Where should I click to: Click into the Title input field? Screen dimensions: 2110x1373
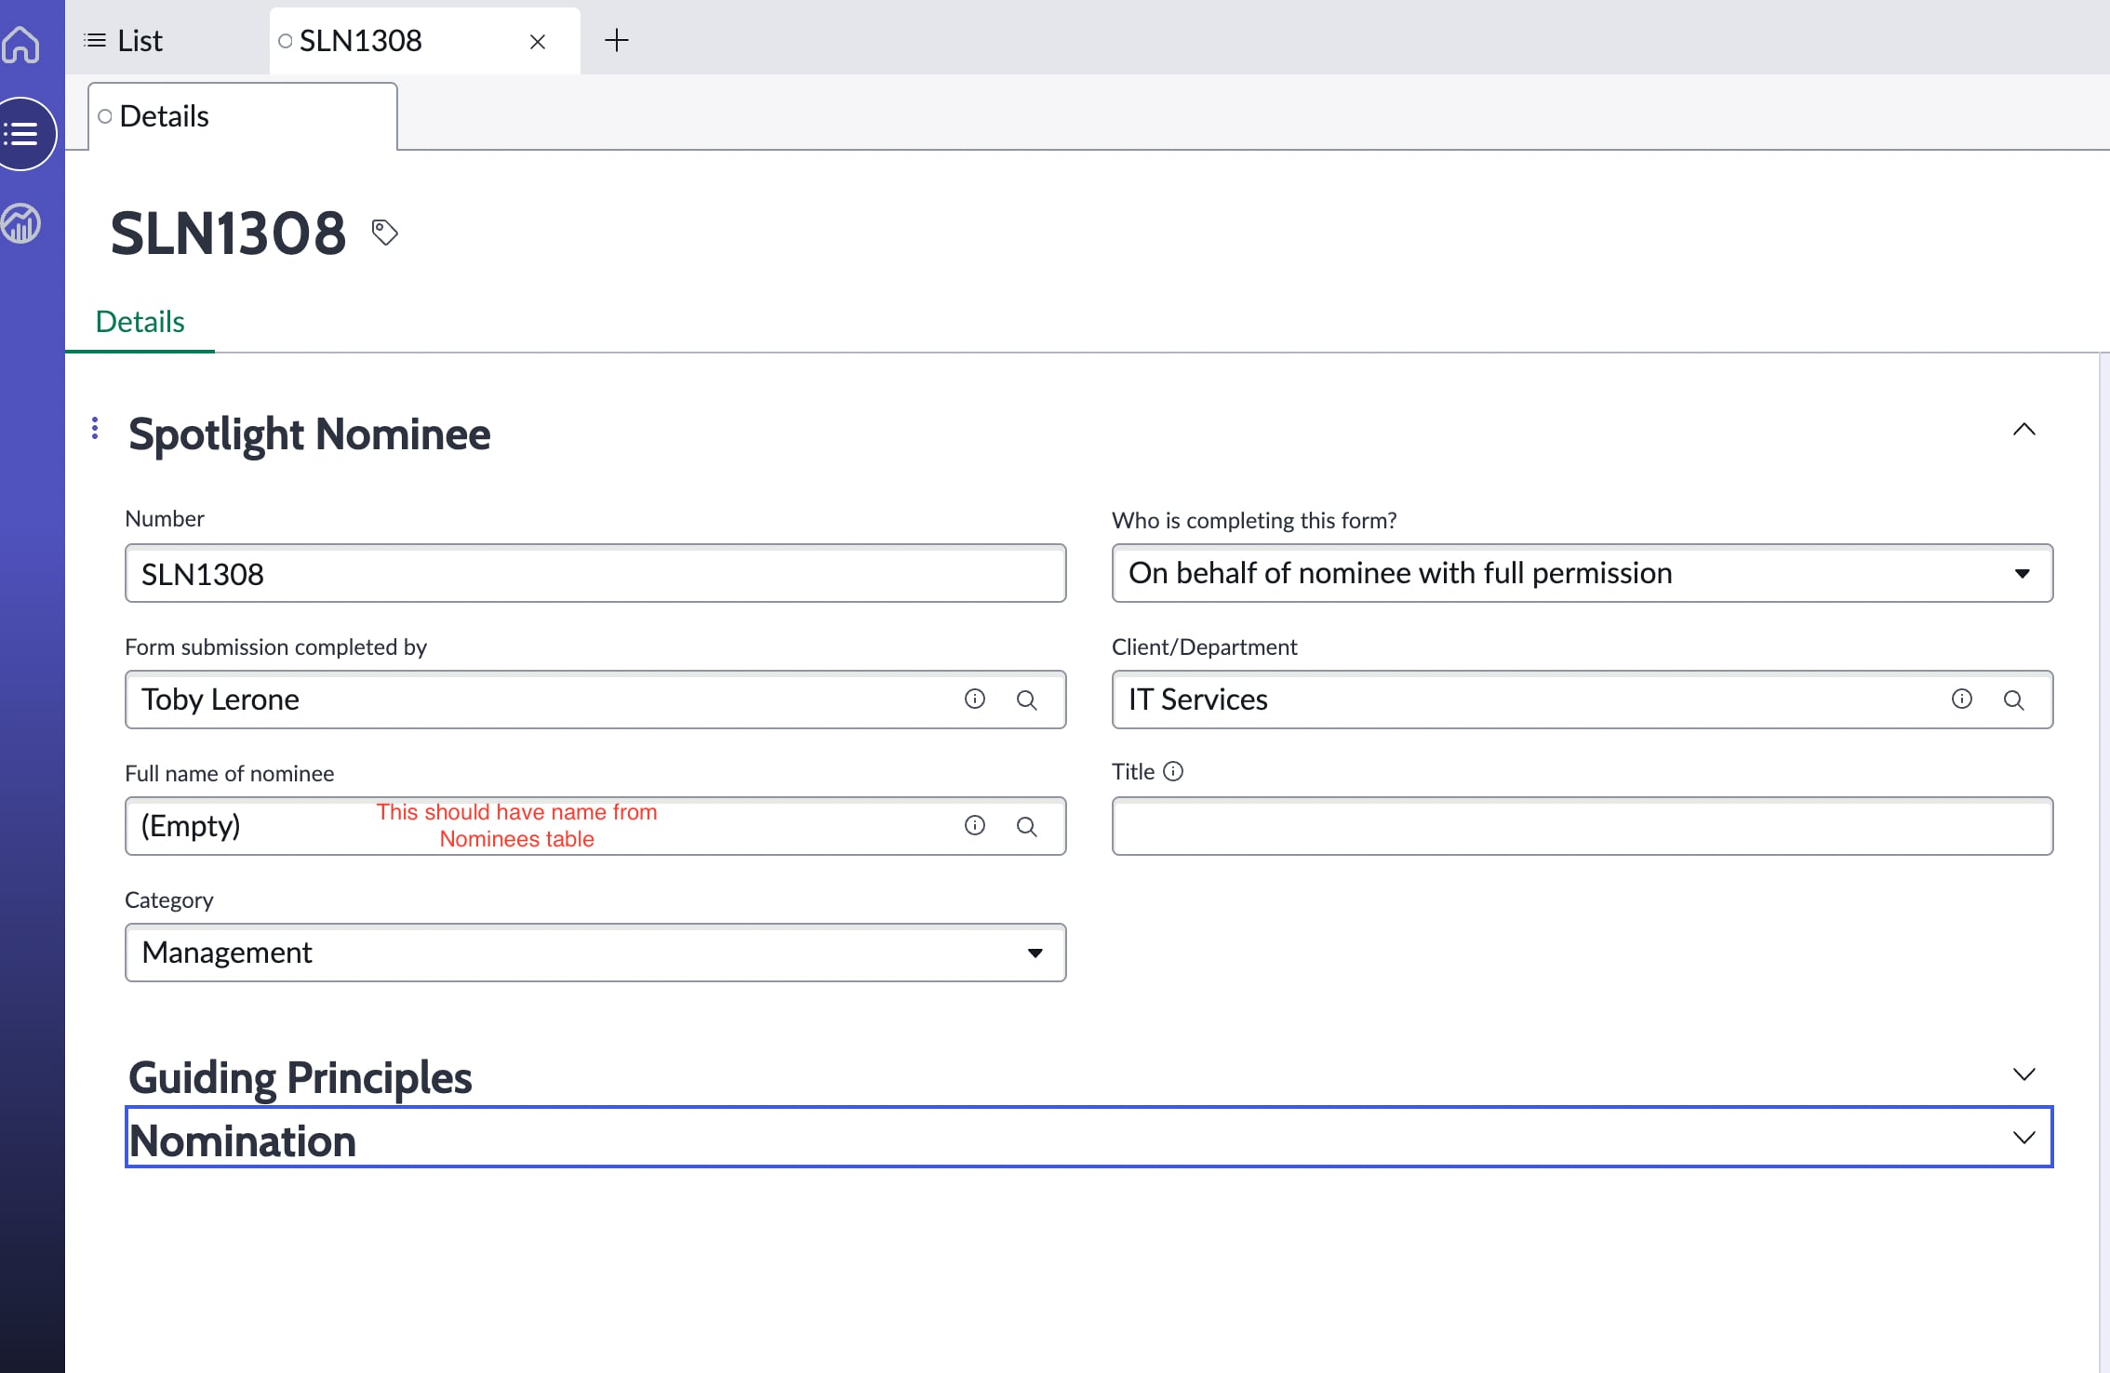(1582, 826)
